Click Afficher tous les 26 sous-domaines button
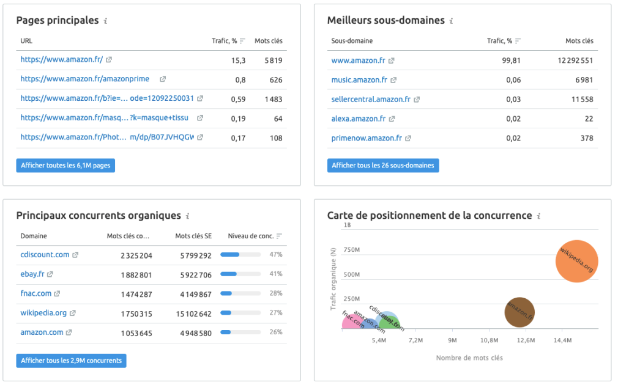This screenshot has height=385, width=618. pyautogui.click(x=383, y=166)
